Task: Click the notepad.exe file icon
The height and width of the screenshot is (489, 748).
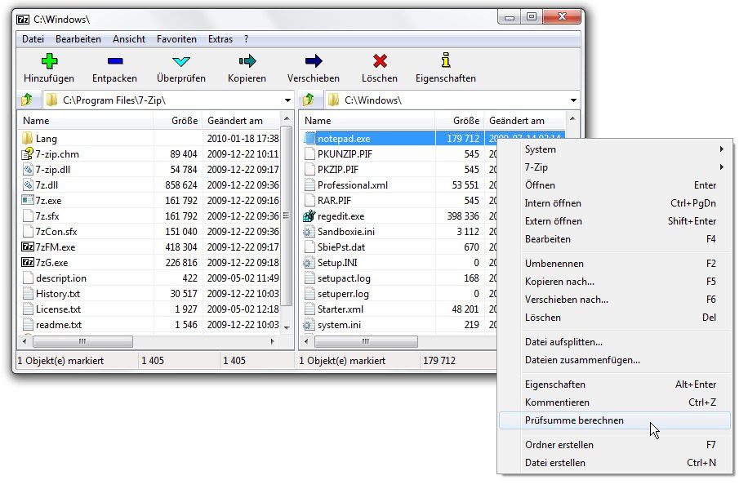Action: pos(309,138)
